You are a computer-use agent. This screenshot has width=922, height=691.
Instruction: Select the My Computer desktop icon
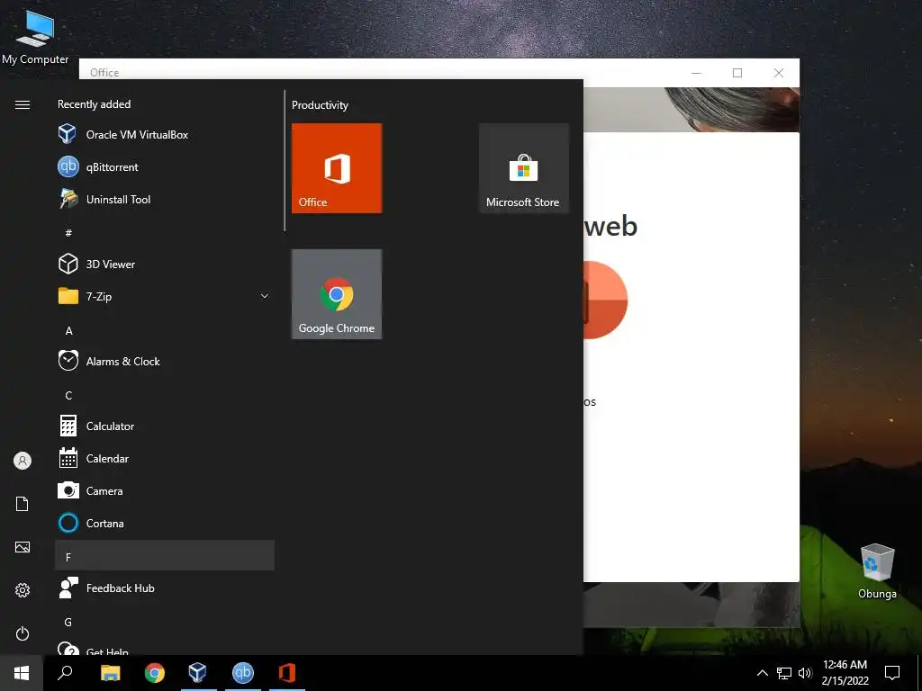pyautogui.click(x=35, y=36)
